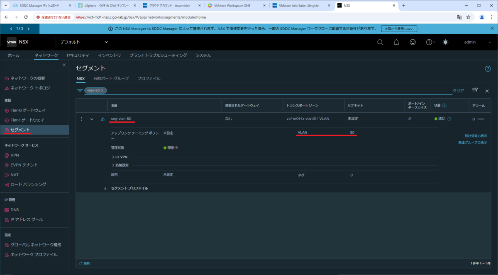Go to previous banner message arrow
The width and height of the screenshot is (498, 275).
click(x=12, y=29)
